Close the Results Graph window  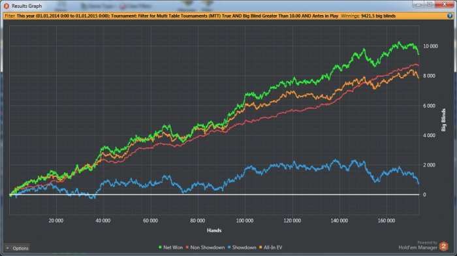coord(445,5)
